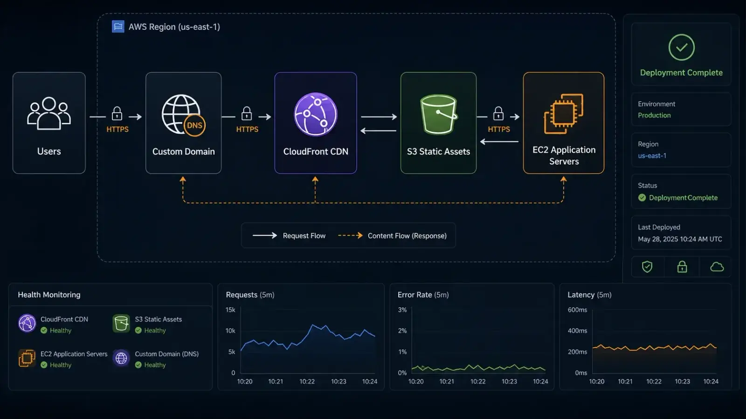Screen dimensions: 746x419
Task: Click the Request Flow arrow in the legend
Action: (x=265, y=236)
